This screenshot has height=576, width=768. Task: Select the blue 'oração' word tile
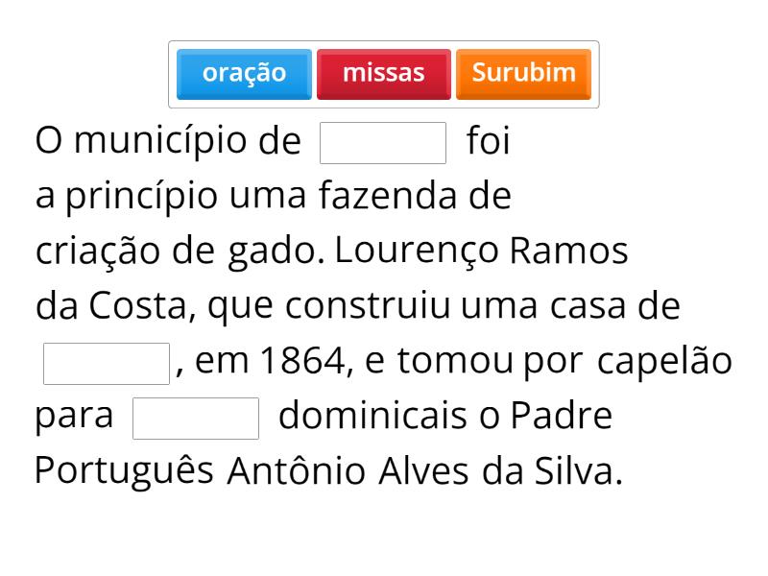[x=244, y=74]
